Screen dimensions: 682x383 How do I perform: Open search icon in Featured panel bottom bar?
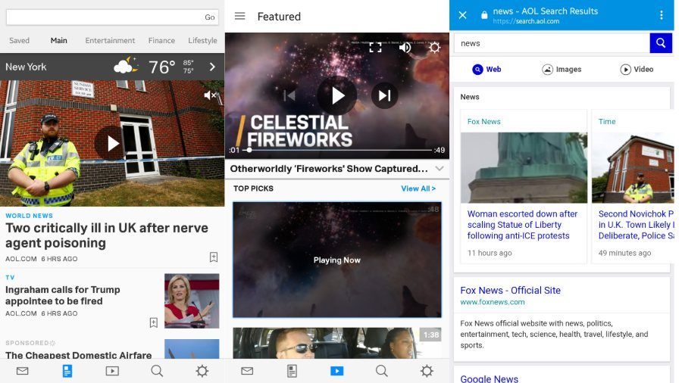pos(382,371)
